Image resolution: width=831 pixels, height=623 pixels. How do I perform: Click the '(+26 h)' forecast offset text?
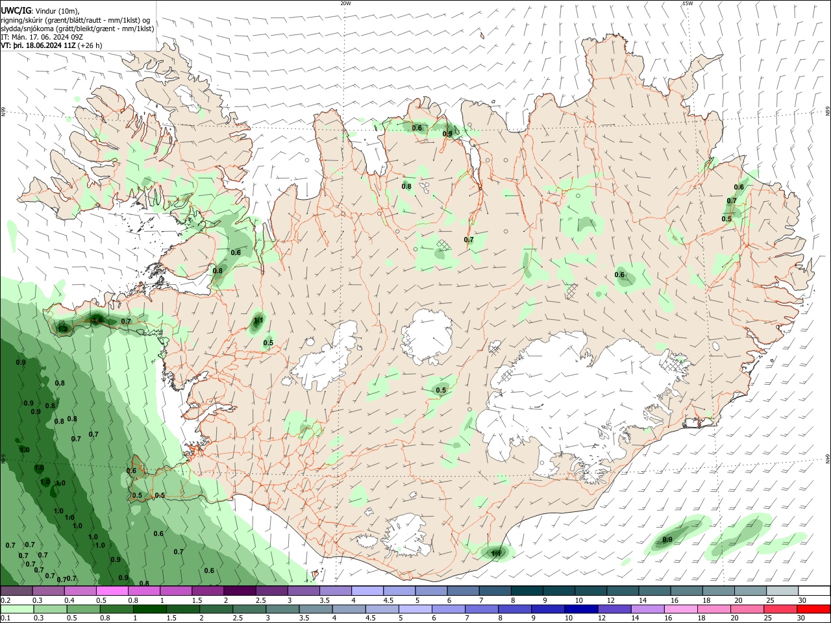coord(90,45)
